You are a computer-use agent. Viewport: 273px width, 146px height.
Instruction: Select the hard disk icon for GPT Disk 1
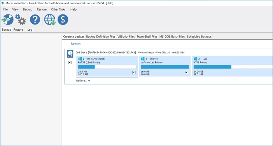click(70, 54)
